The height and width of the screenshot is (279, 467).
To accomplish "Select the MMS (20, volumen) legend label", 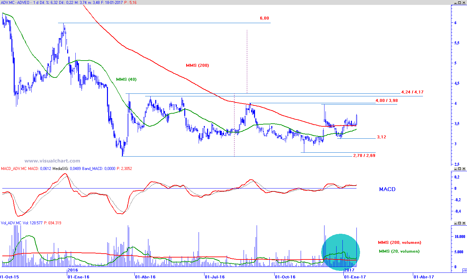I will point(399,251).
